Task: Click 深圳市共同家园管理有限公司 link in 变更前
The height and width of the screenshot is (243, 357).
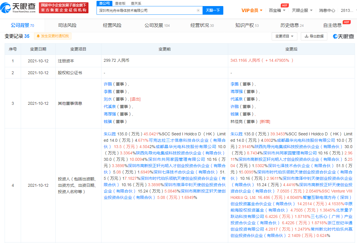Action: pyautogui.click(x=176, y=159)
